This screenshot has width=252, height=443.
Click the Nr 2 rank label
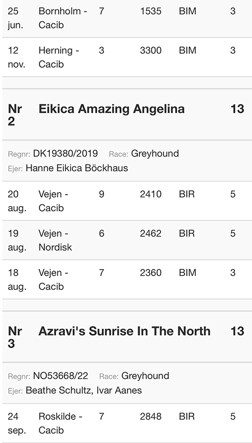[x=15, y=115]
